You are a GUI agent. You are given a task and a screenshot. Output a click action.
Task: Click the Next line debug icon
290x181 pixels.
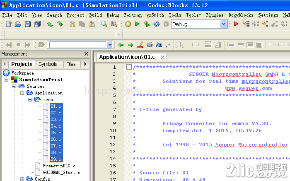pyautogui.click(x=256, y=24)
